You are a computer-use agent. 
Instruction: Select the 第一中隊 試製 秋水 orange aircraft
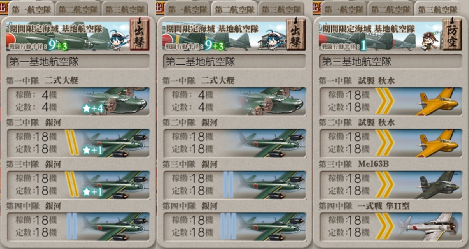tap(437, 102)
